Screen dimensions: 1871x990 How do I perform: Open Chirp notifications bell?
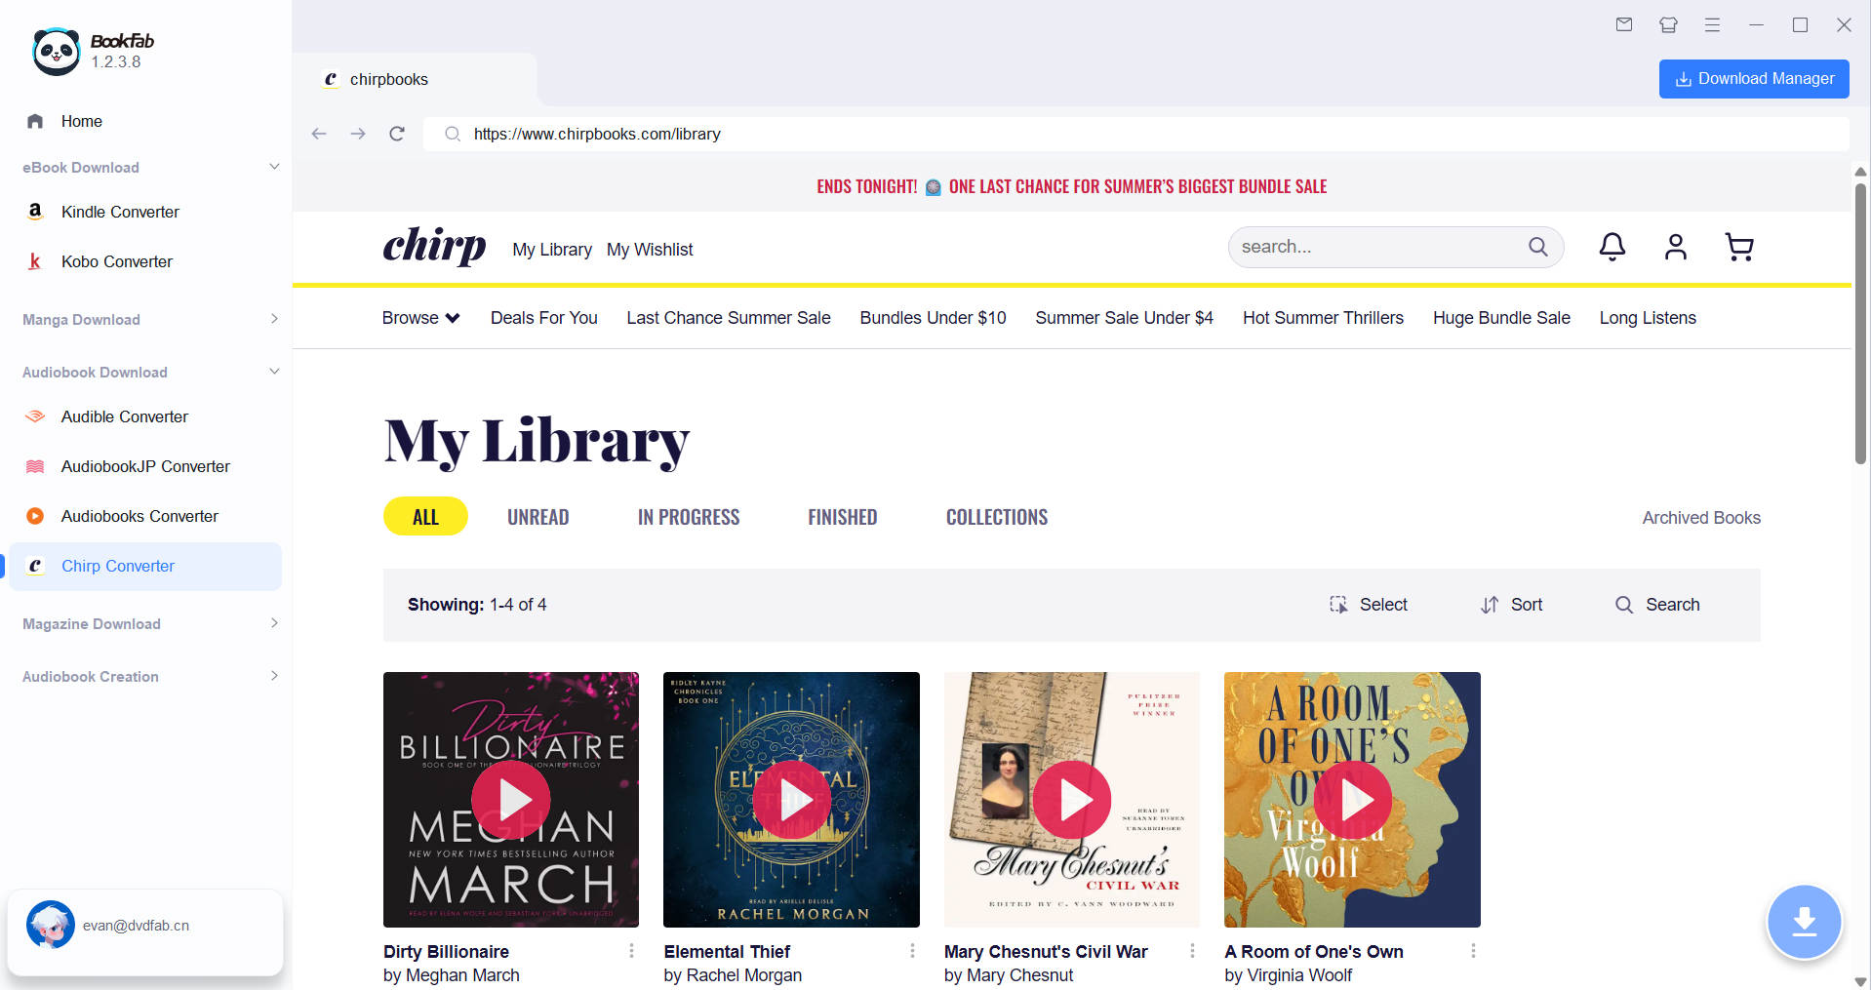pos(1612,247)
